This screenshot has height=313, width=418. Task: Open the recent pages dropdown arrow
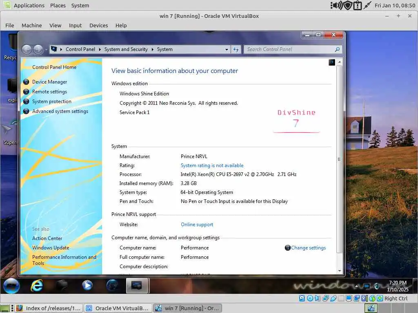46,49
